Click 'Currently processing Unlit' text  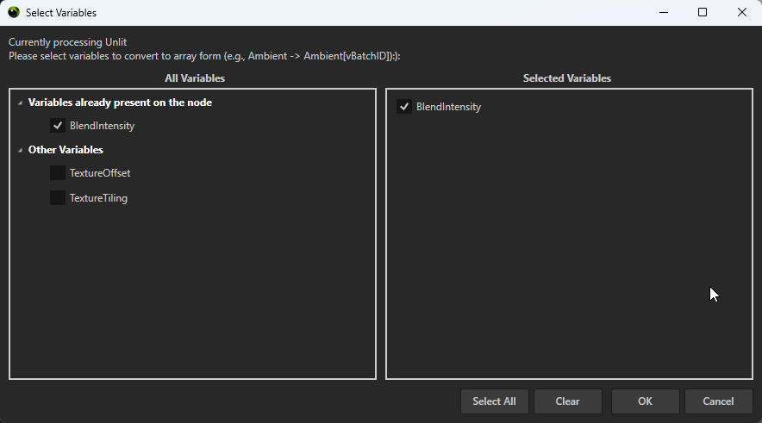(67, 42)
